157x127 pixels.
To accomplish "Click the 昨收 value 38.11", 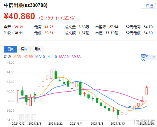I will point(18,33).
